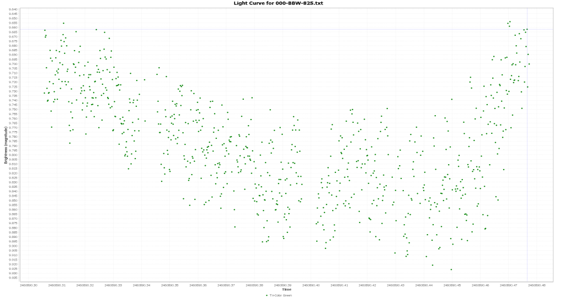Click y-axis tick label 9.800
This screenshot has height=298, width=565.
point(13,155)
